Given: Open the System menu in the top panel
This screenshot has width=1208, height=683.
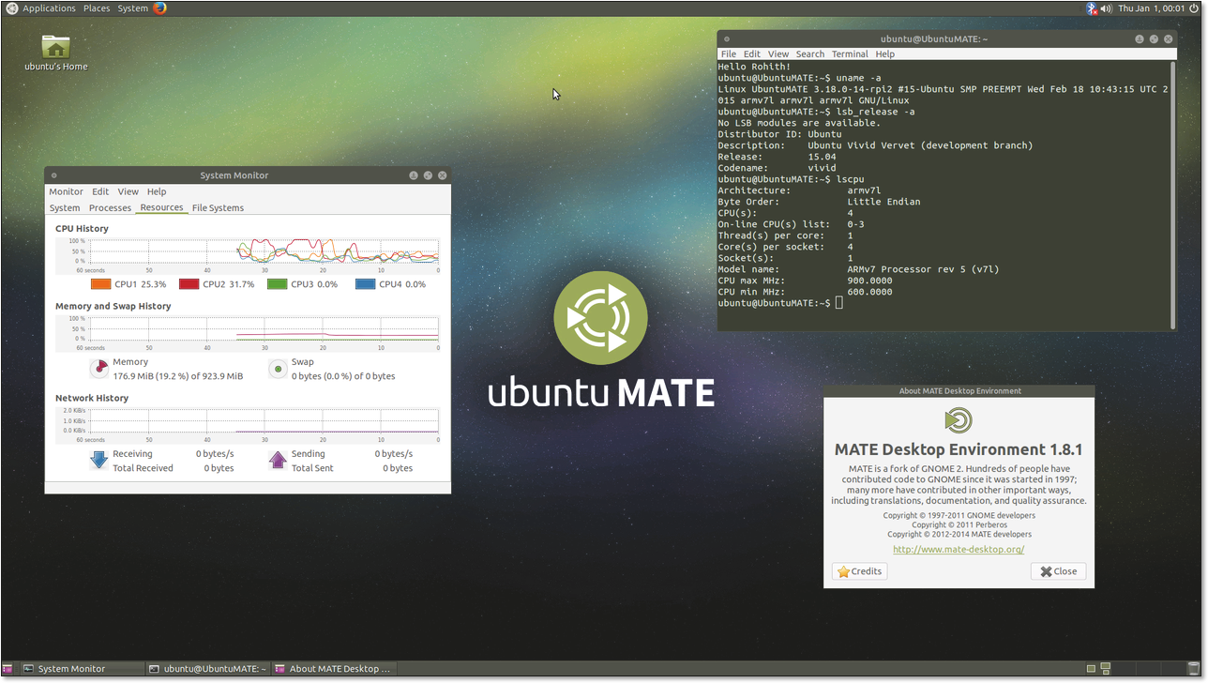Looking at the screenshot, I should tap(132, 8).
